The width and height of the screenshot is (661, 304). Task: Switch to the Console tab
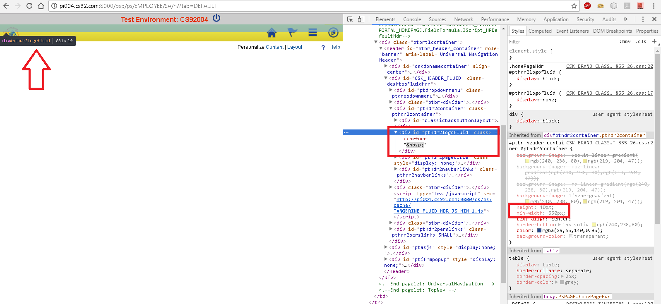[412, 19]
